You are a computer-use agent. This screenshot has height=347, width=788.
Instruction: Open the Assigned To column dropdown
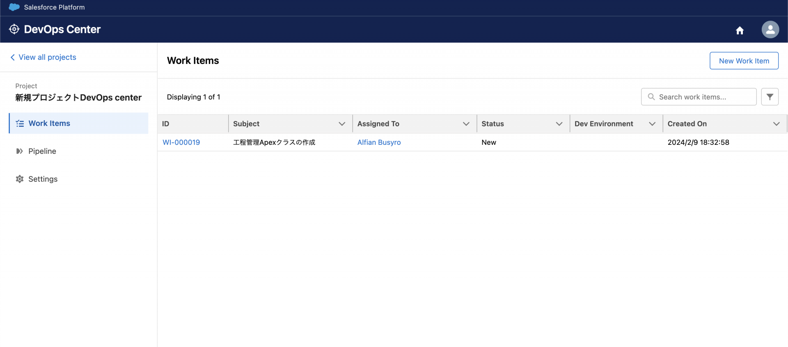466,124
